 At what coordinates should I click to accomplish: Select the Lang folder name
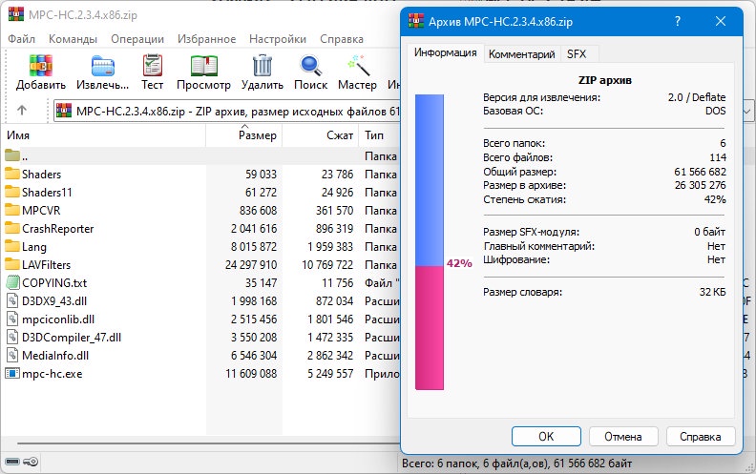point(34,247)
